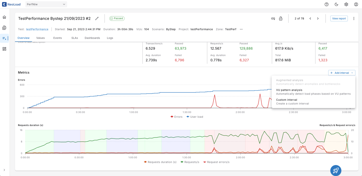Viewport: 362px width, 176px height.
Task: Open the settings gear icon
Action: point(346,4)
